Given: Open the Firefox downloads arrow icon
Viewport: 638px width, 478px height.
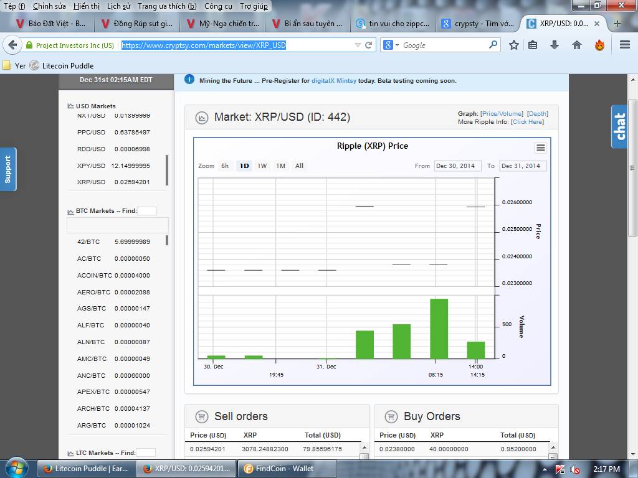Looking at the screenshot, I should pyautogui.click(x=555, y=45).
